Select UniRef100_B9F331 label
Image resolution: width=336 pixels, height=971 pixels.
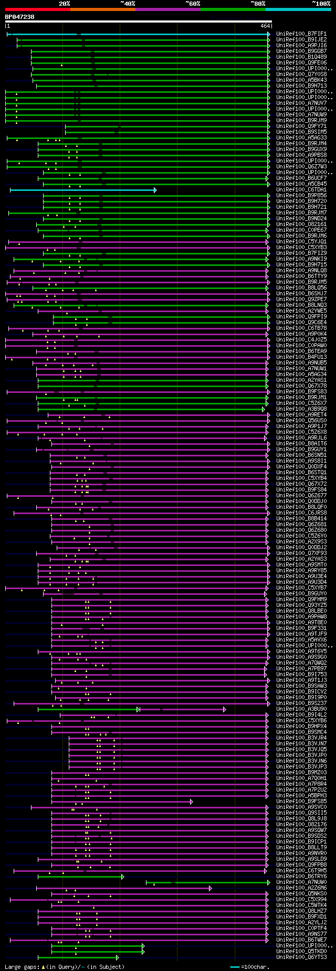(301, 628)
